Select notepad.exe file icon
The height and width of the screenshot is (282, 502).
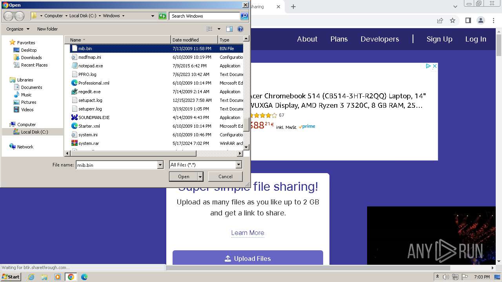click(x=75, y=66)
